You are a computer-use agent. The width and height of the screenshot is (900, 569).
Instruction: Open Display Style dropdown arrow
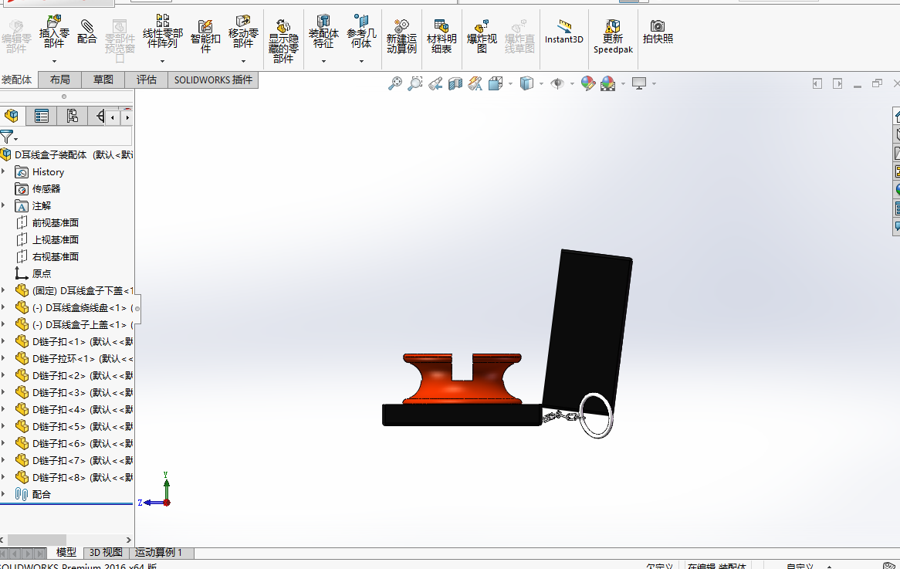(541, 84)
